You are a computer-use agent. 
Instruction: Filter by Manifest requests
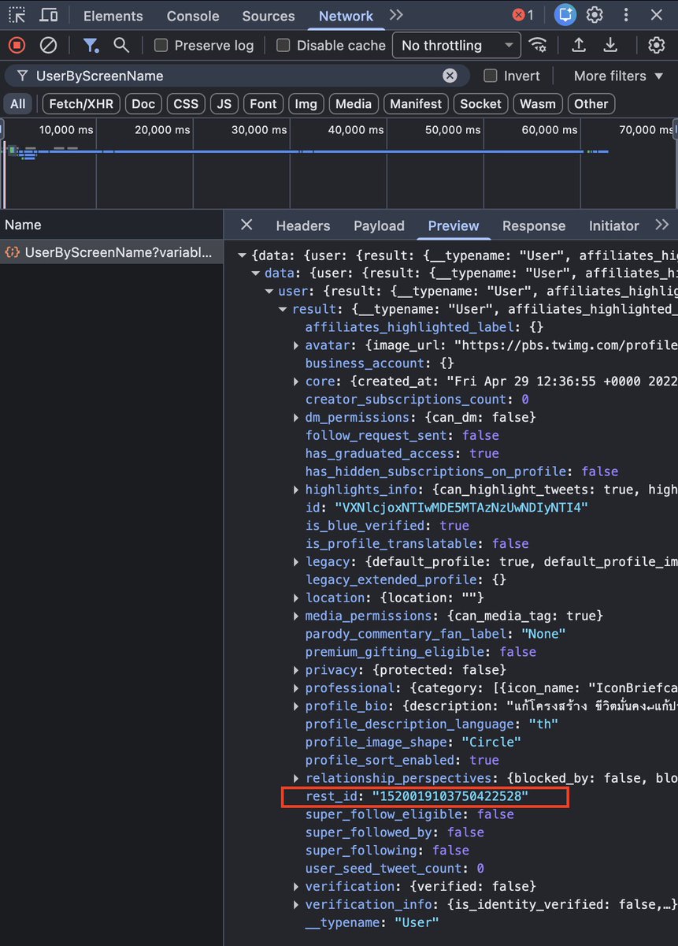click(x=417, y=104)
